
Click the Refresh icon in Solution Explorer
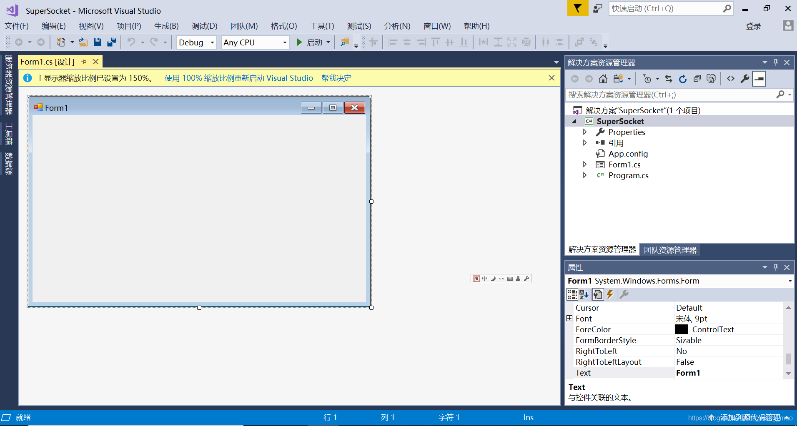coord(683,79)
